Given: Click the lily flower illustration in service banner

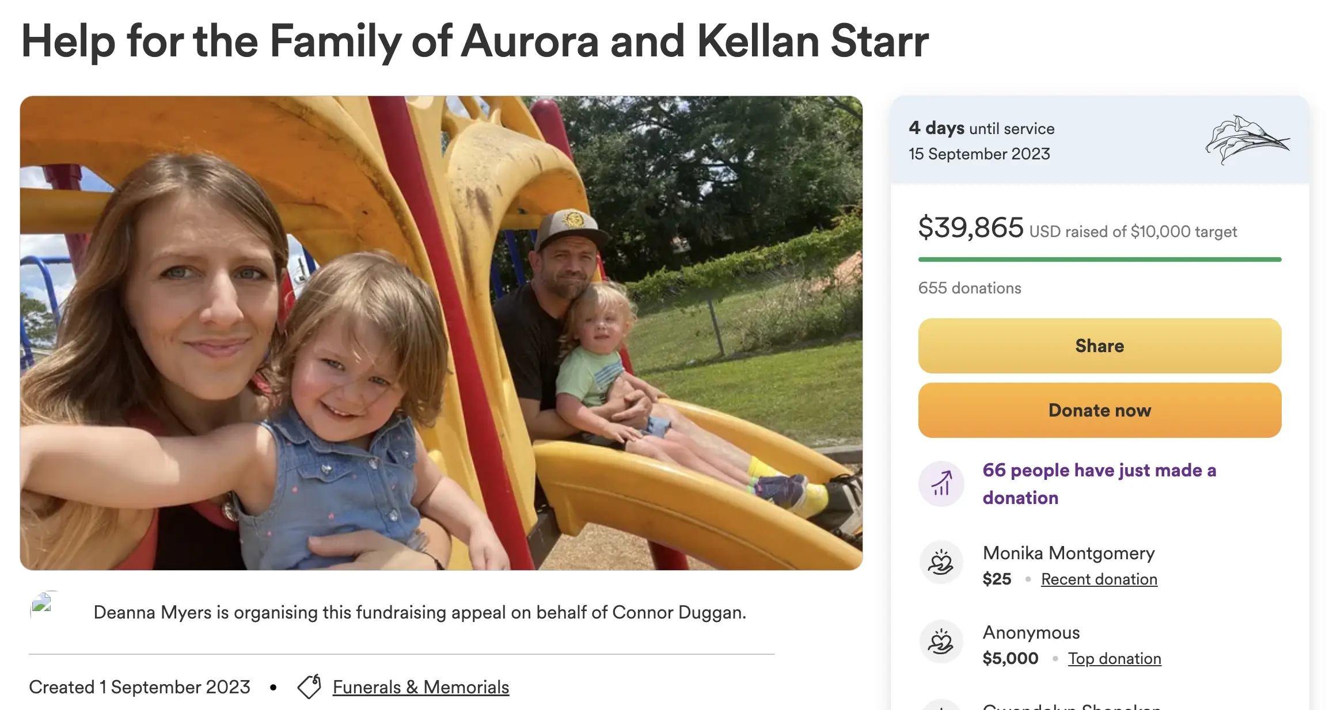Looking at the screenshot, I should coord(1247,140).
